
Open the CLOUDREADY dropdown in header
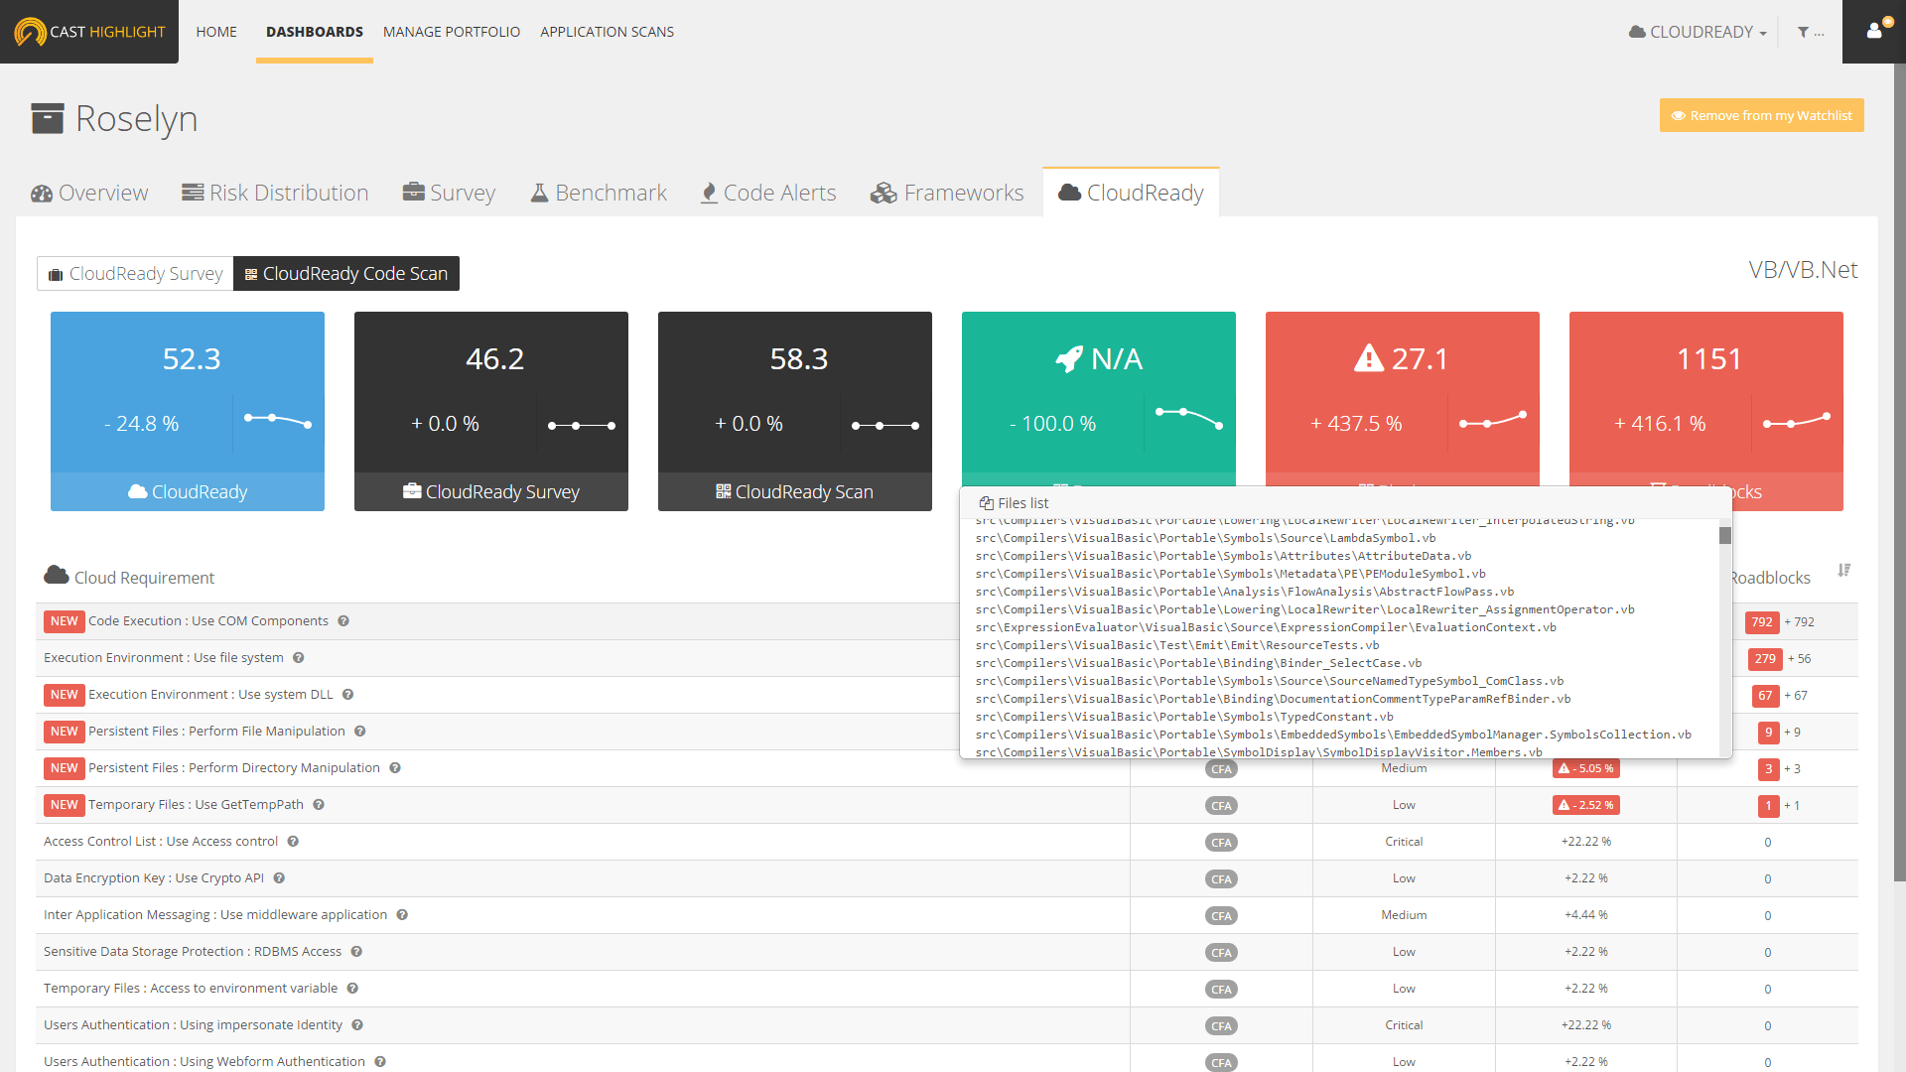tap(1699, 32)
